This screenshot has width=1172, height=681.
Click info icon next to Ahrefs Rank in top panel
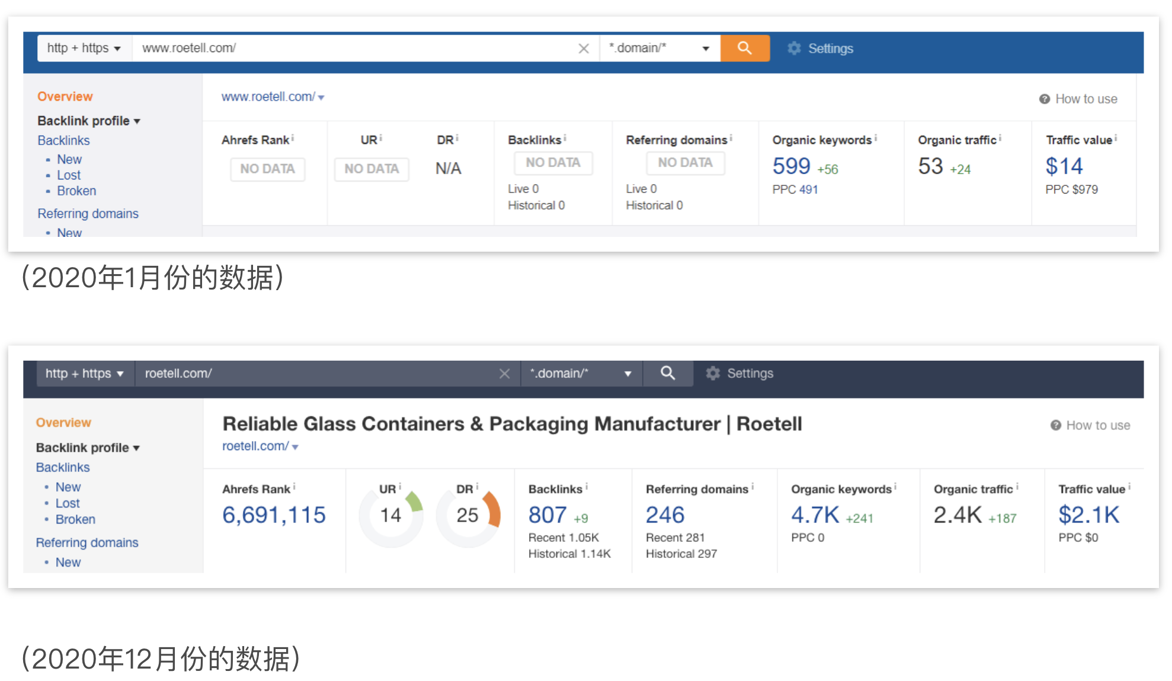pos(293,138)
